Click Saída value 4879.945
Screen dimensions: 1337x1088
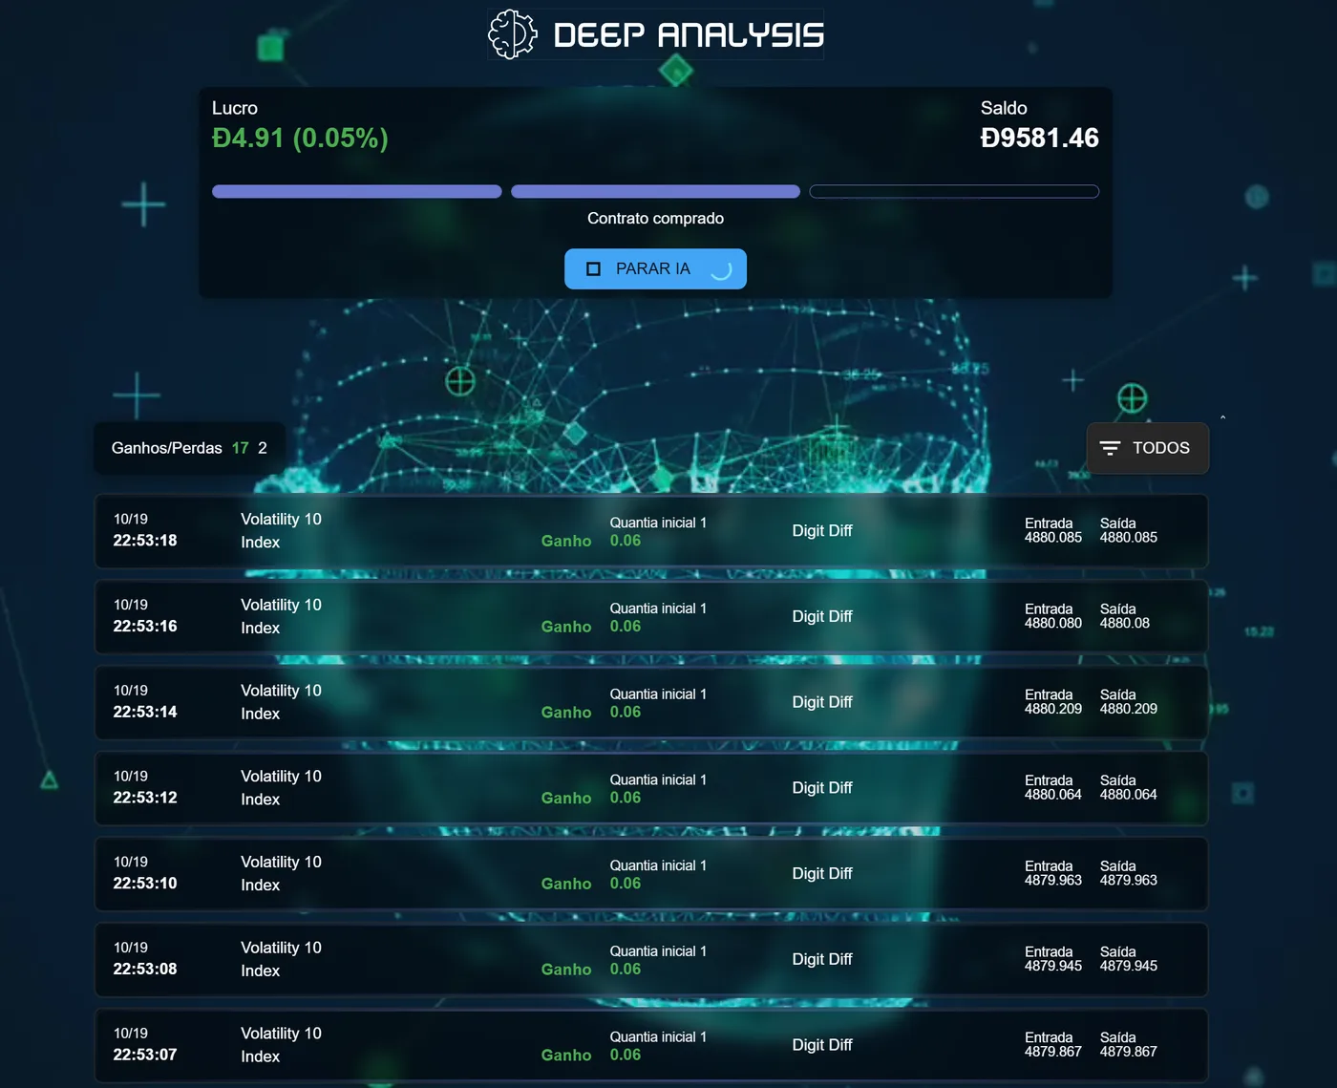[x=1129, y=967]
